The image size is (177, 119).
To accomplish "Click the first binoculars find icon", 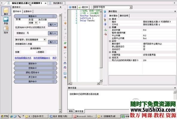I will tap(65, 63).
